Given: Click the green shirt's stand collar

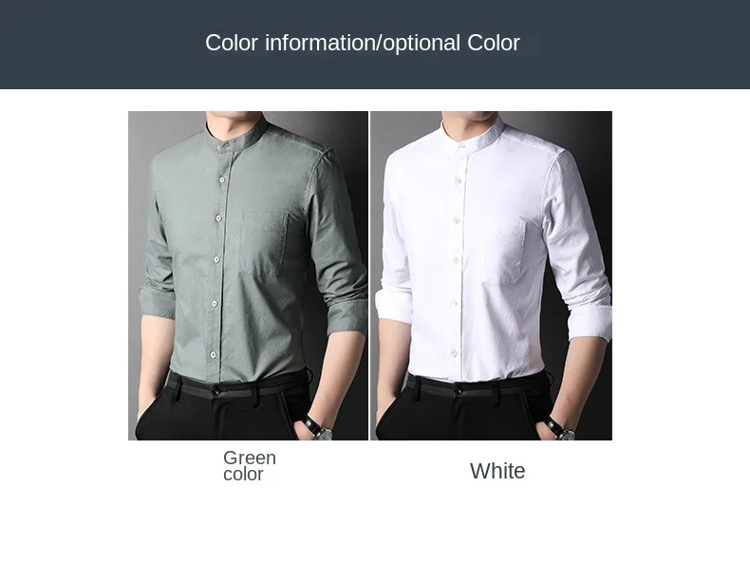Looking at the screenshot, I should [x=235, y=132].
